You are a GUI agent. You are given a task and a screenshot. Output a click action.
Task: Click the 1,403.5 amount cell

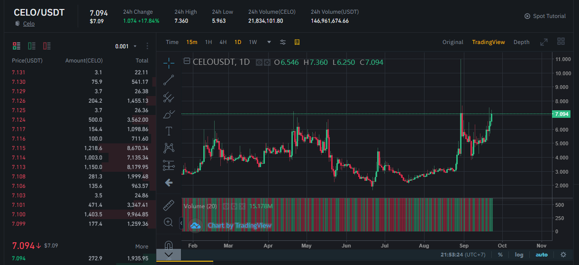click(93, 214)
